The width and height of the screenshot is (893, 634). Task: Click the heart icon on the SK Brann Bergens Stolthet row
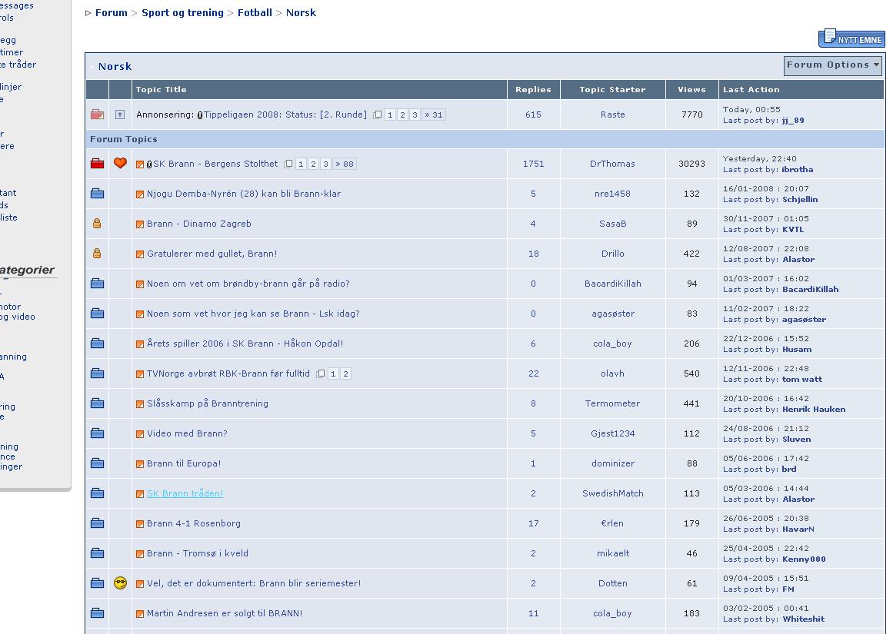120,164
